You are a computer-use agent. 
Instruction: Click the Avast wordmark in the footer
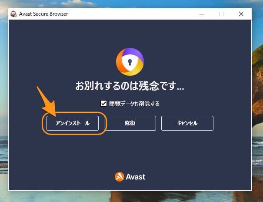[x=136, y=177]
